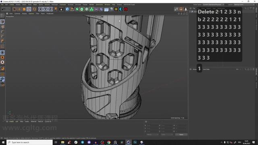Open the Layout dropdown
Screen dimensions: 258x145
244,4
